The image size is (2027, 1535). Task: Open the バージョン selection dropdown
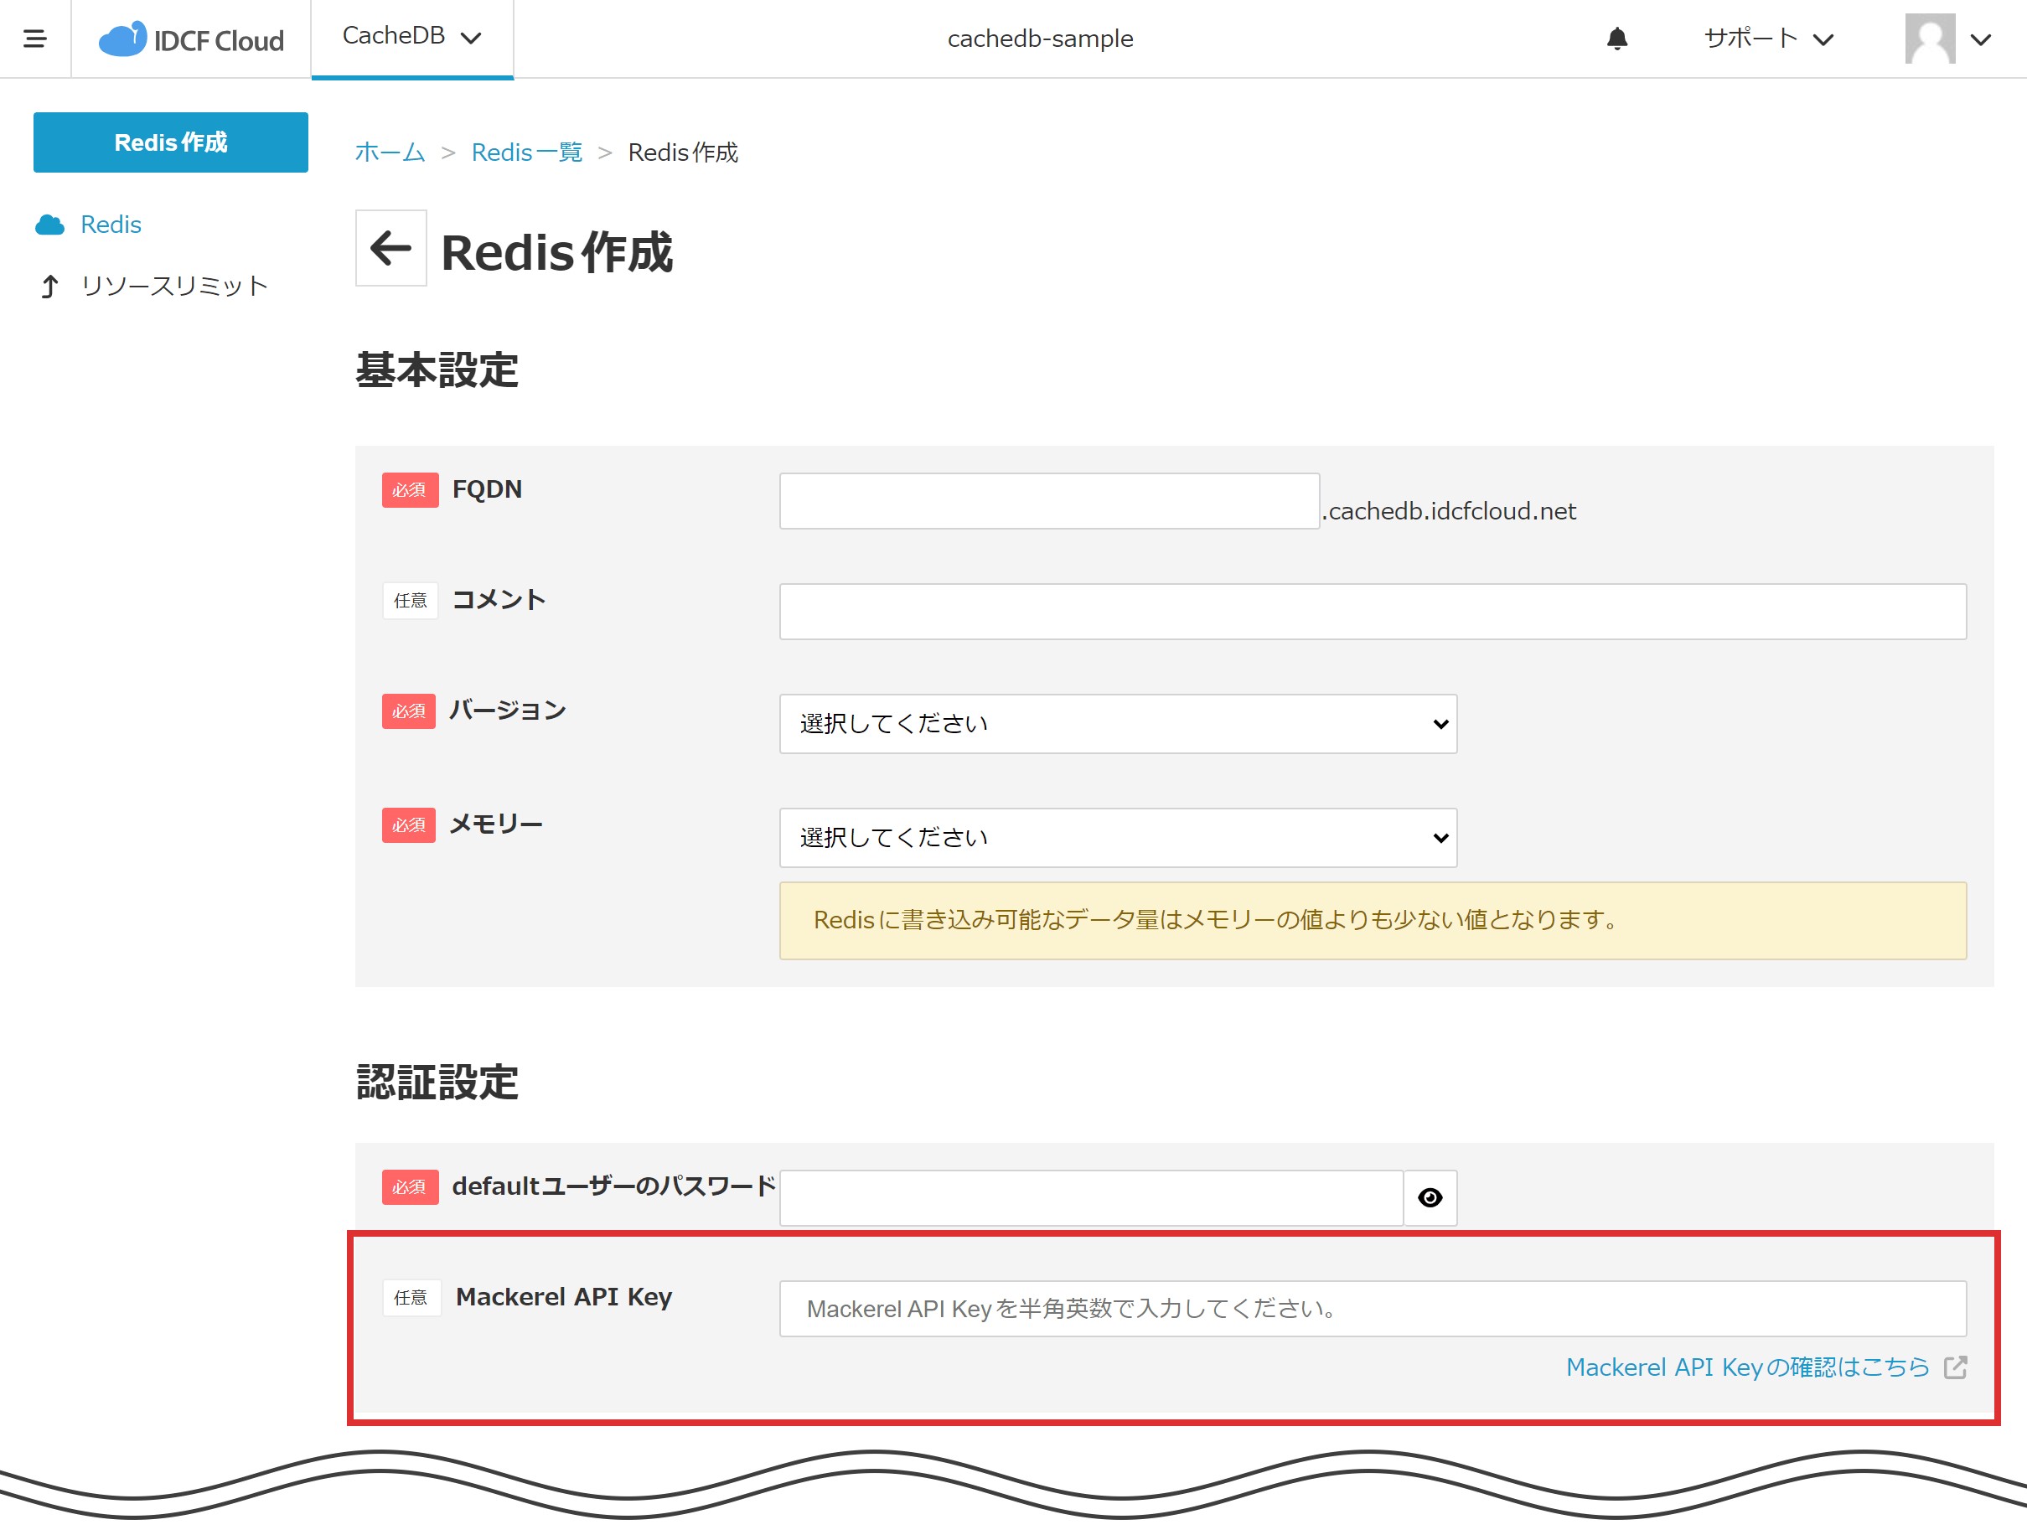(x=1117, y=724)
